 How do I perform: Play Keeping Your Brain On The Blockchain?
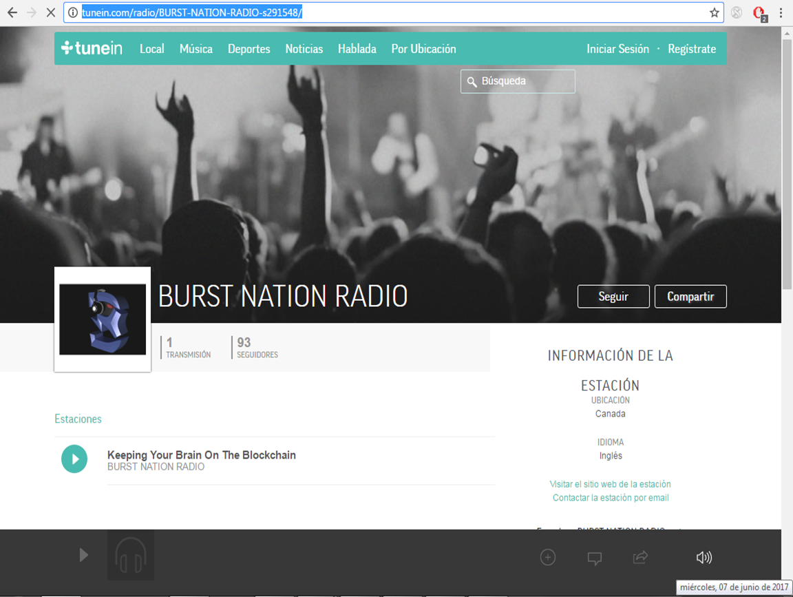tap(74, 459)
